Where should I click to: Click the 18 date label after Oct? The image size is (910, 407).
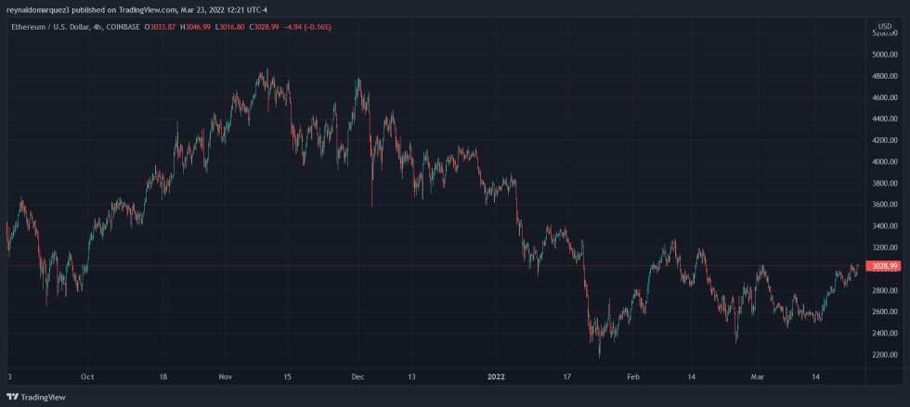pyautogui.click(x=163, y=376)
